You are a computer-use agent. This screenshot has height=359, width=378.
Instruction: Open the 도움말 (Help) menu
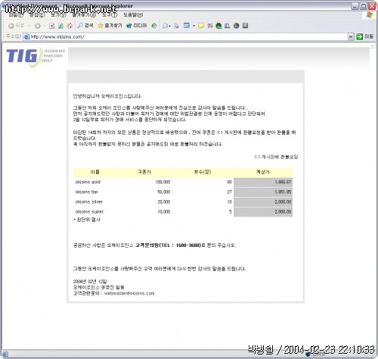click(x=133, y=15)
